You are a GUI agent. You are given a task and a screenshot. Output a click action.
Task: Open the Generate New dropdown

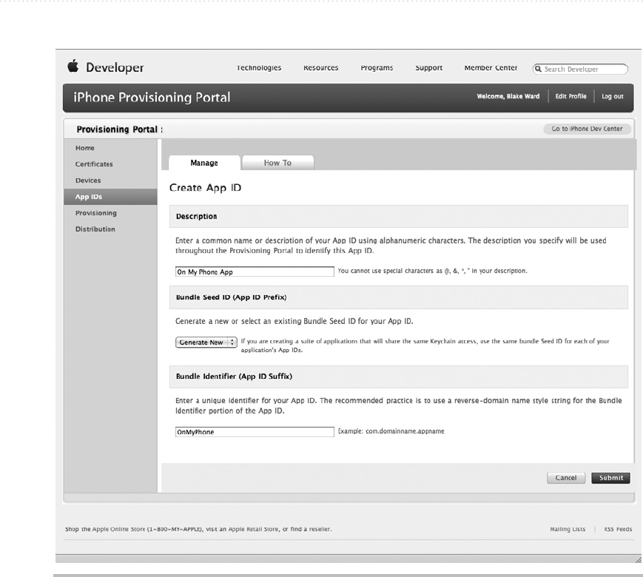(x=206, y=342)
